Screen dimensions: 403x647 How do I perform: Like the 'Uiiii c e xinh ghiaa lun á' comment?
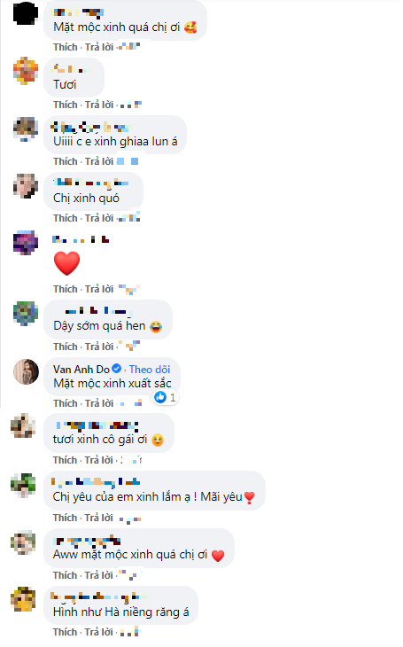point(66,161)
